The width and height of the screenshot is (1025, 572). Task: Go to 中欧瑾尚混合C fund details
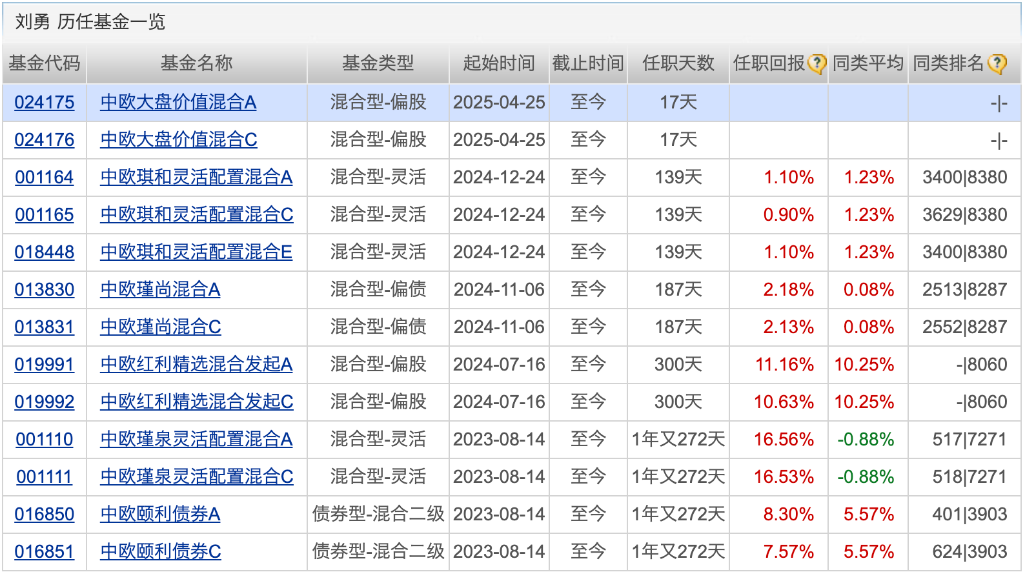161,327
